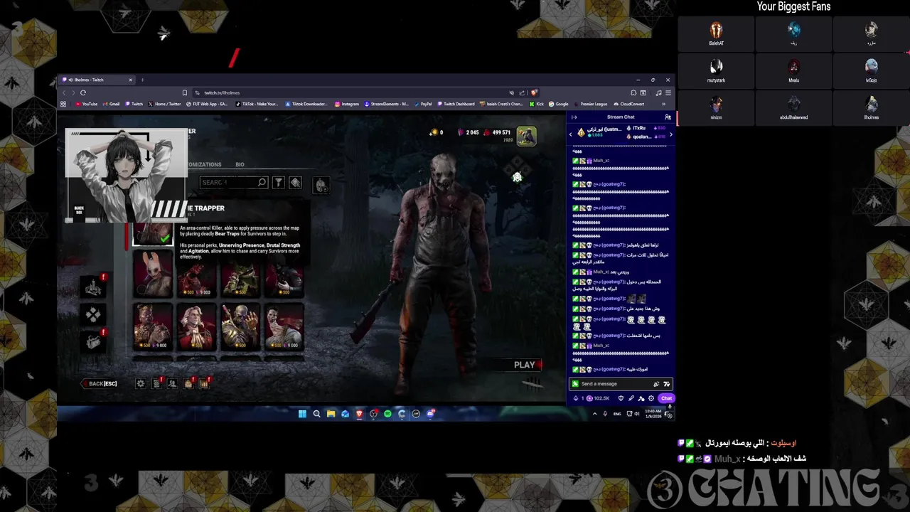
Task: Open browser extensions puzzle icon
Action: tap(633, 92)
